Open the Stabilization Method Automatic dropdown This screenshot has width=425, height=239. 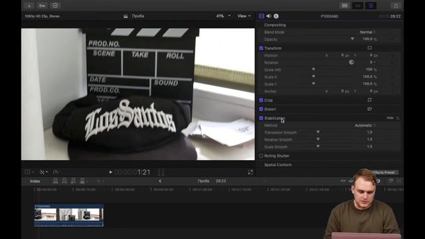(x=365, y=125)
